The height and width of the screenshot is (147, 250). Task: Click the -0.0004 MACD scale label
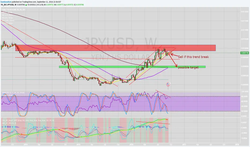(x=245, y=138)
